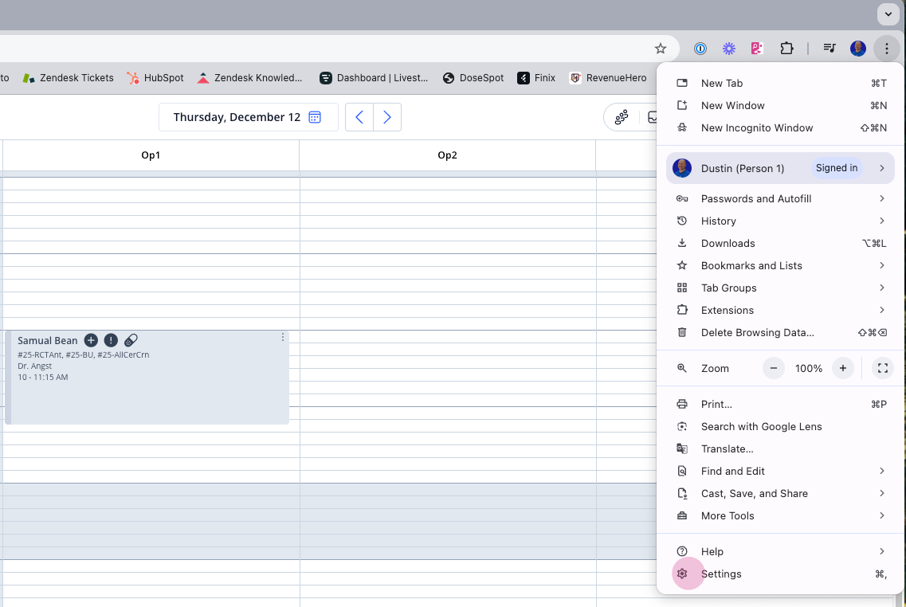Click the alert exclamation icon on Samual Bean
Image resolution: width=906 pixels, height=607 pixels.
[111, 340]
